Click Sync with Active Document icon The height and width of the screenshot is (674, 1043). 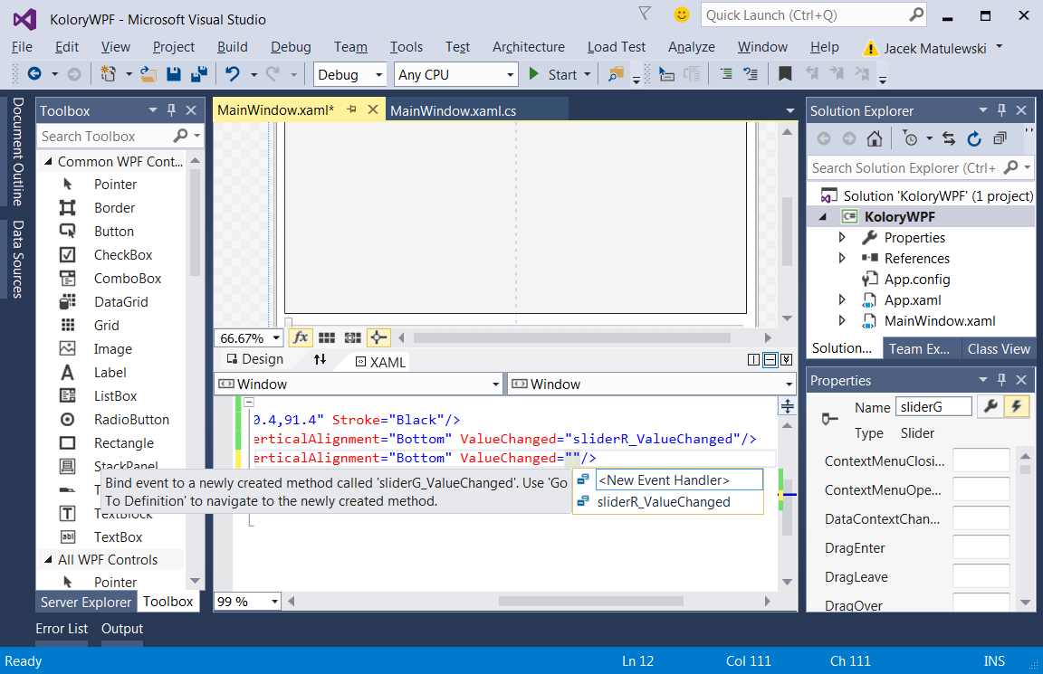[949, 138]
